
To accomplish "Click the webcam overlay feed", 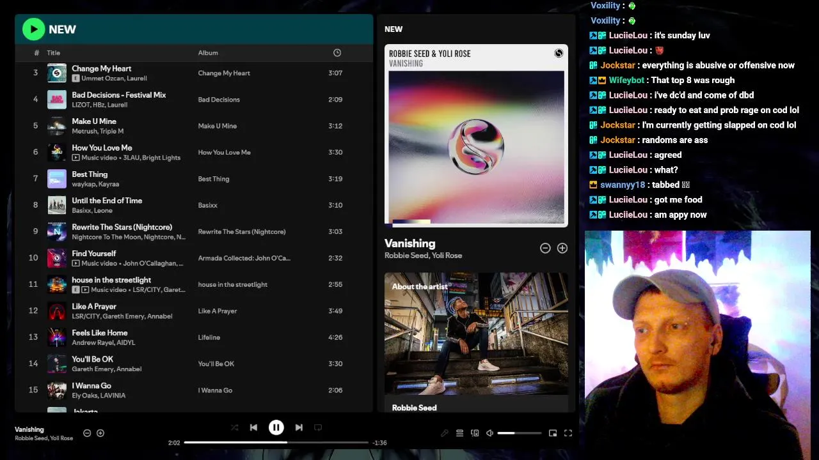I will (697, 345).
